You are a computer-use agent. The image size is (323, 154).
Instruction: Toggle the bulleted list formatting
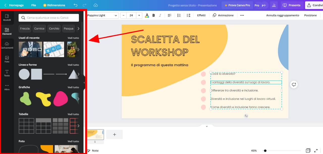click(179, 15)
